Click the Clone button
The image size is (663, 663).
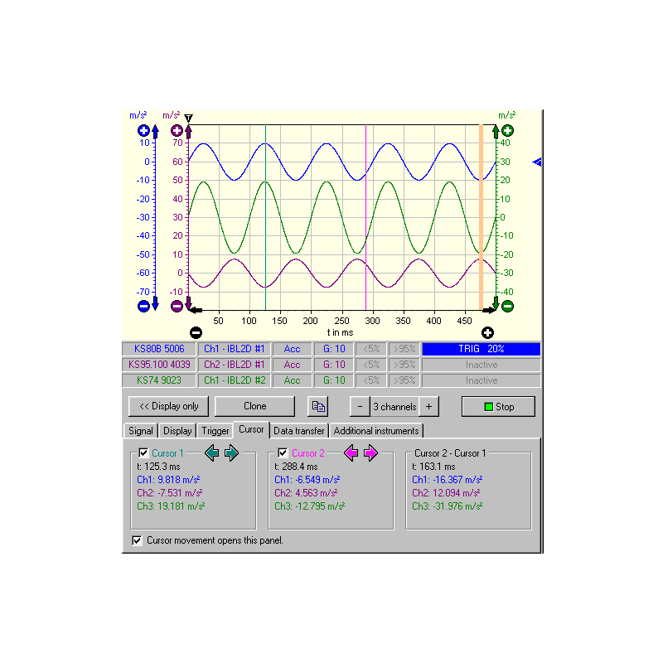click(254, 407)
